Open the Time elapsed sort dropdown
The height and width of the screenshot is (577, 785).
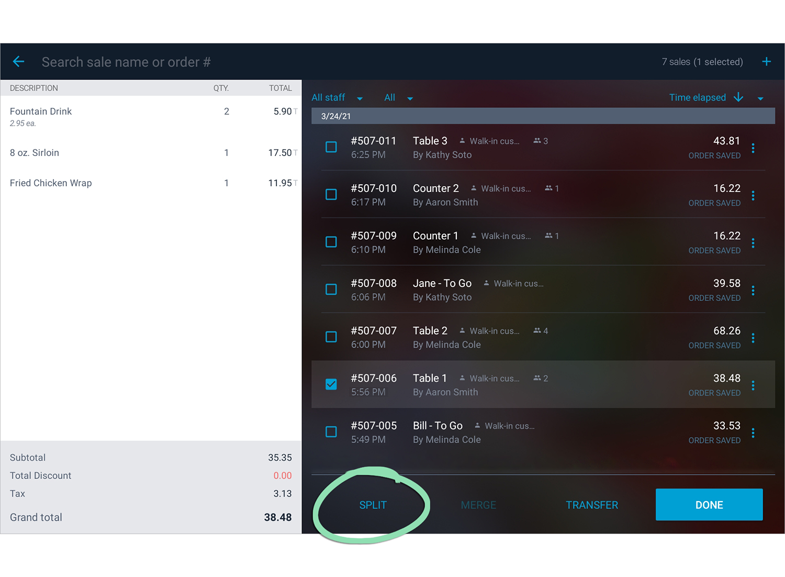(760, 98)
